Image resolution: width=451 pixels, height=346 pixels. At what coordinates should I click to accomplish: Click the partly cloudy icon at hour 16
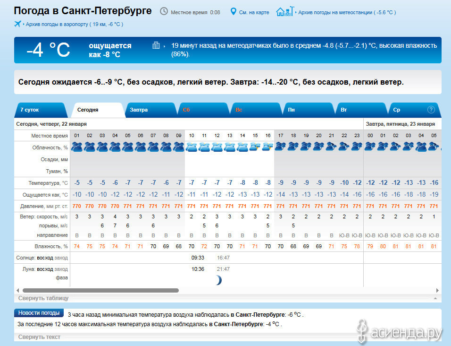coord(267,147)
